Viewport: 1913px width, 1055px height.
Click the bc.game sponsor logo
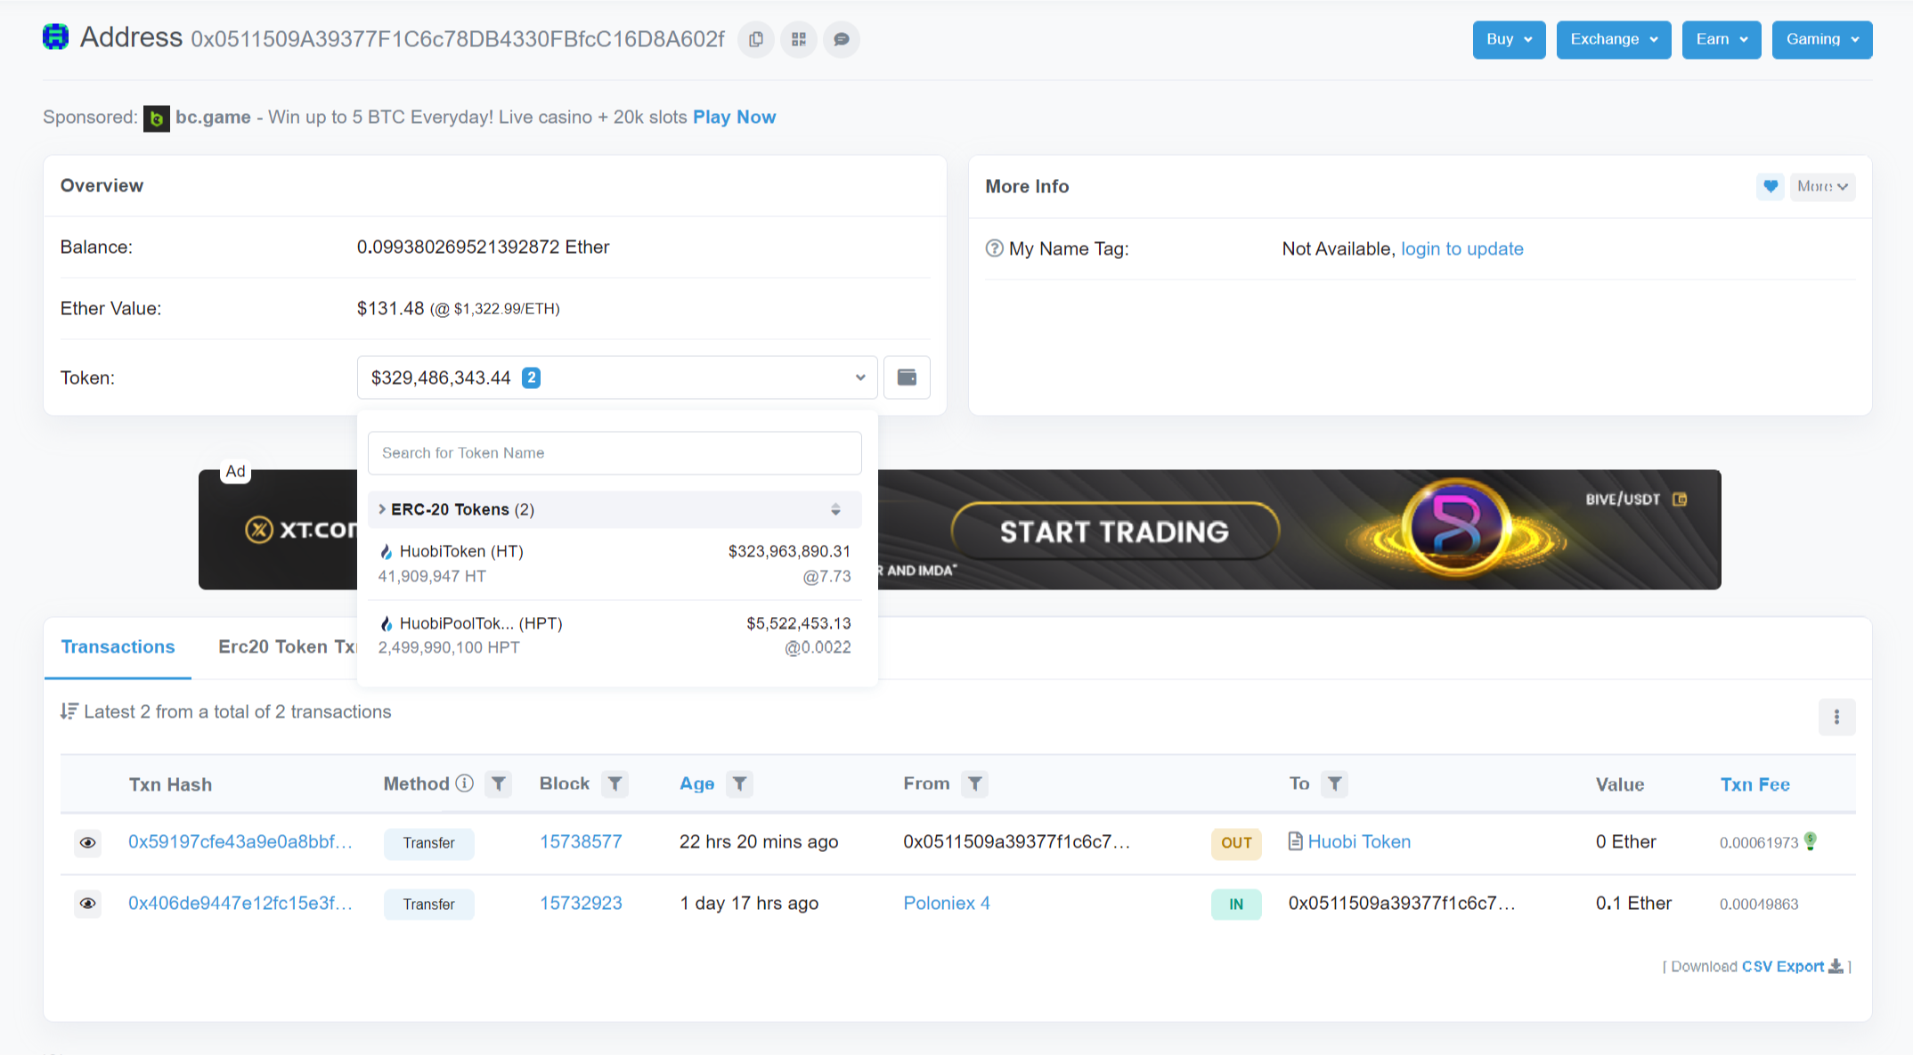point(157,118)
